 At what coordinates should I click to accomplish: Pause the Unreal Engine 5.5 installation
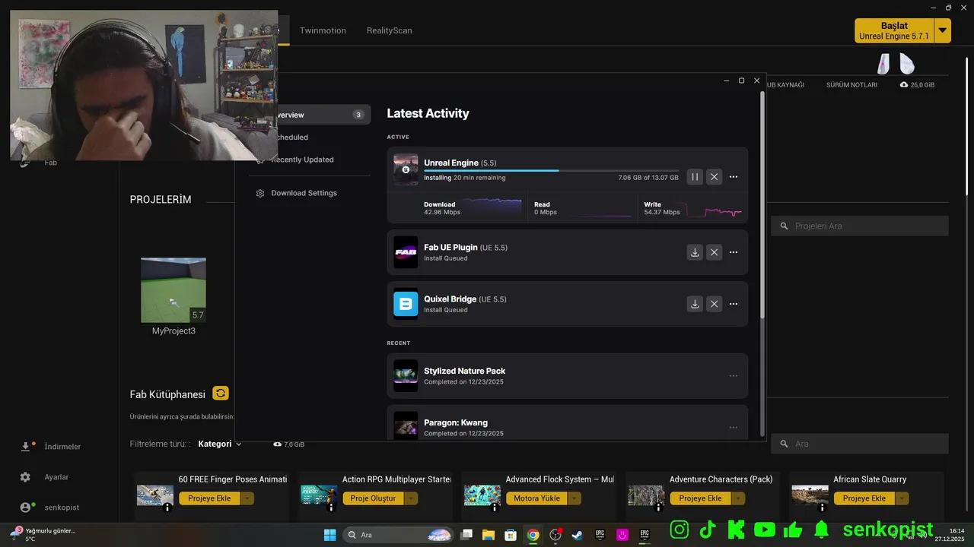point(695,177)
